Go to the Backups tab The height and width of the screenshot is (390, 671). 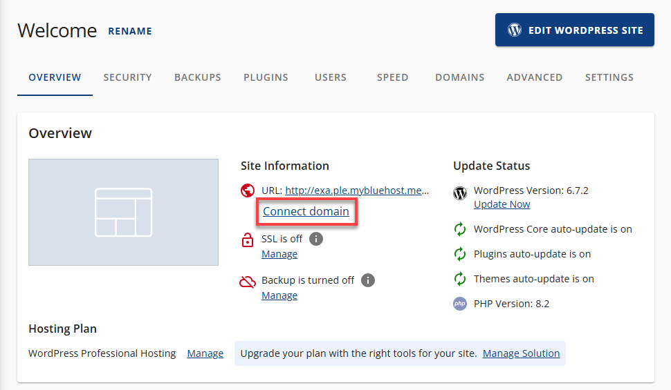click(x=198, y=77)
